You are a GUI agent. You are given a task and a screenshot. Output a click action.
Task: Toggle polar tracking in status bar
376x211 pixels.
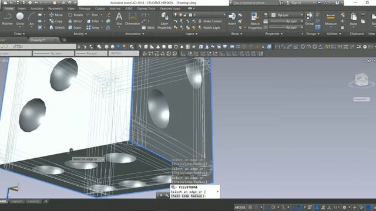[x=273, y=207]
